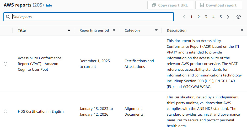This screenshot has height=131, width=247.
Task: Click the Category column header
Action: click(x=132, y=30)
